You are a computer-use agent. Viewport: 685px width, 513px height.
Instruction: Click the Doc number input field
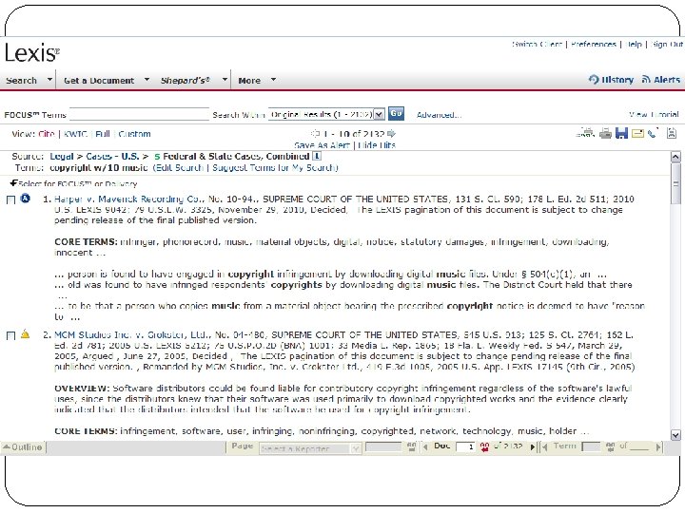pyautogui.click(x=465, y=446)
